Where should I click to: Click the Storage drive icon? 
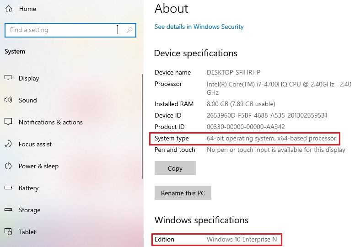[x=8, y=210]
